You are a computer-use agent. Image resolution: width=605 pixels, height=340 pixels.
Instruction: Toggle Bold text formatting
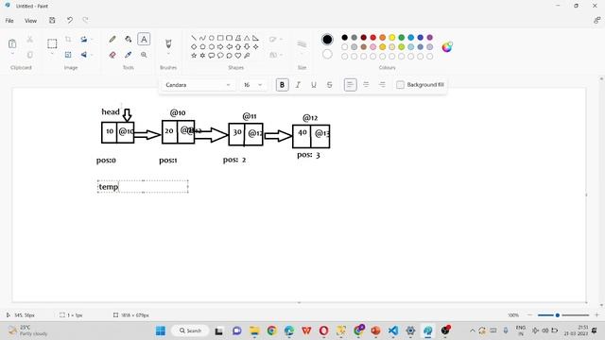282,85
